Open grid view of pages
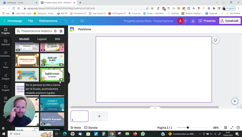The height and width of the screenshot is (137, 242). coord(225,128)
